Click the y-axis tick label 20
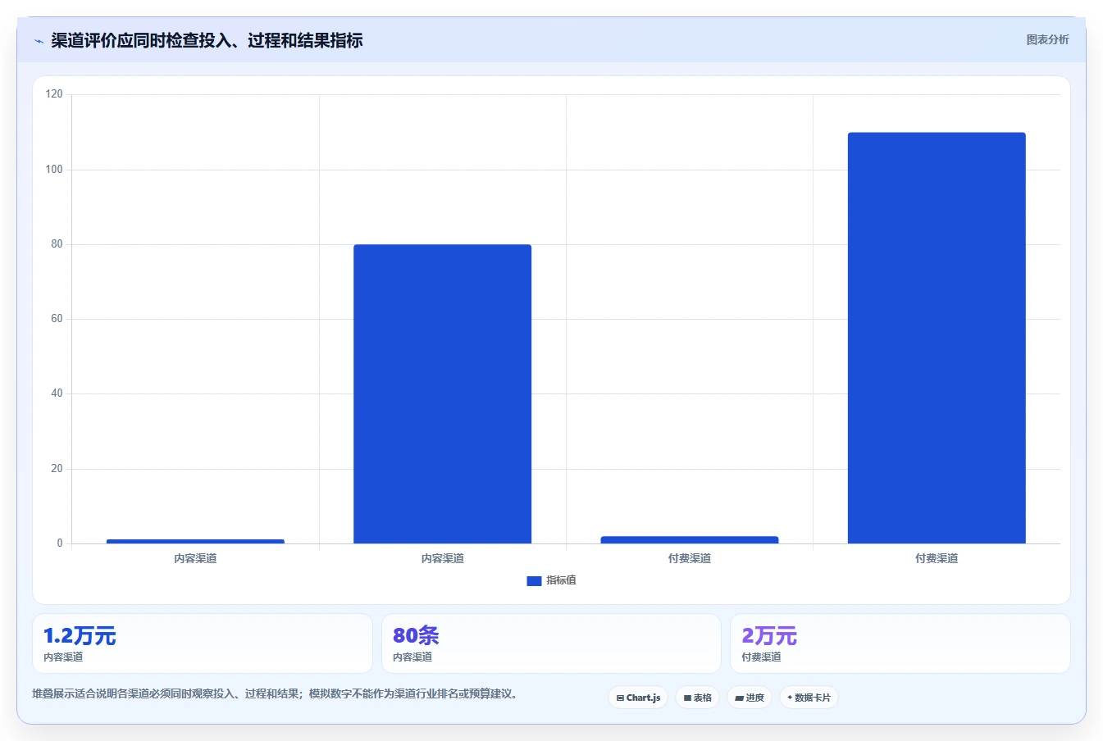This screenshot has height=741, width=1103. click(x=57, y=469)
